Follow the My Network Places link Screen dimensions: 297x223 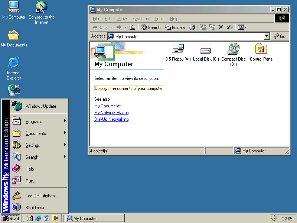[111, 113]
